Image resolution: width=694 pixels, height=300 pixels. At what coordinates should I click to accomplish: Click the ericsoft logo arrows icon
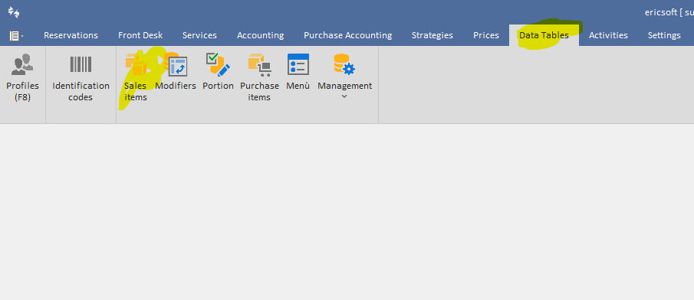14,12
